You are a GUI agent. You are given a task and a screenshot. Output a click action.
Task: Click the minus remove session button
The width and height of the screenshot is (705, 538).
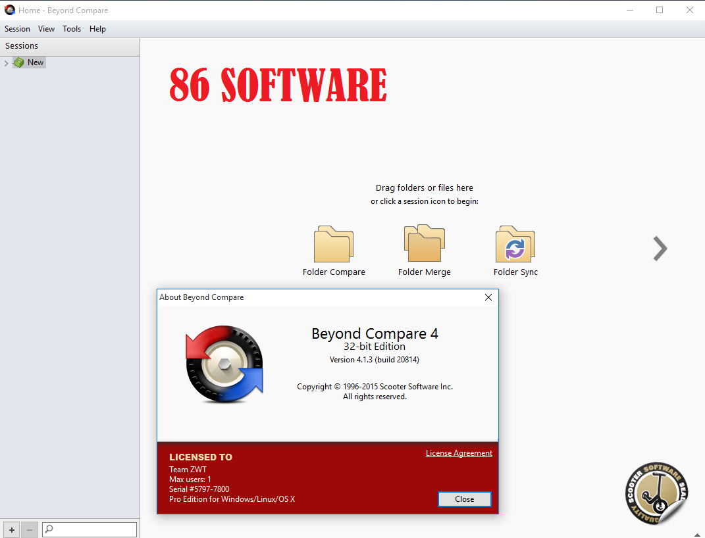click(30, 530)
